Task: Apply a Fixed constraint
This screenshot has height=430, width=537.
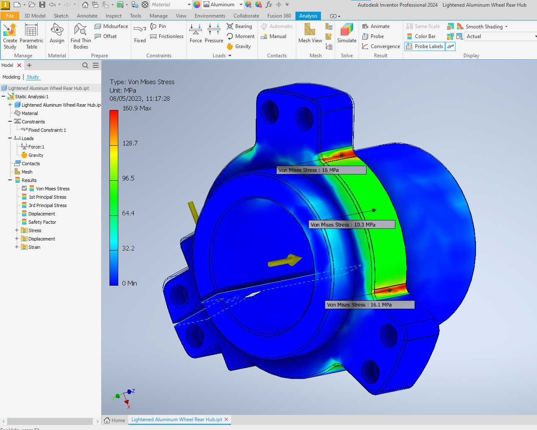Action: (140, 33)
